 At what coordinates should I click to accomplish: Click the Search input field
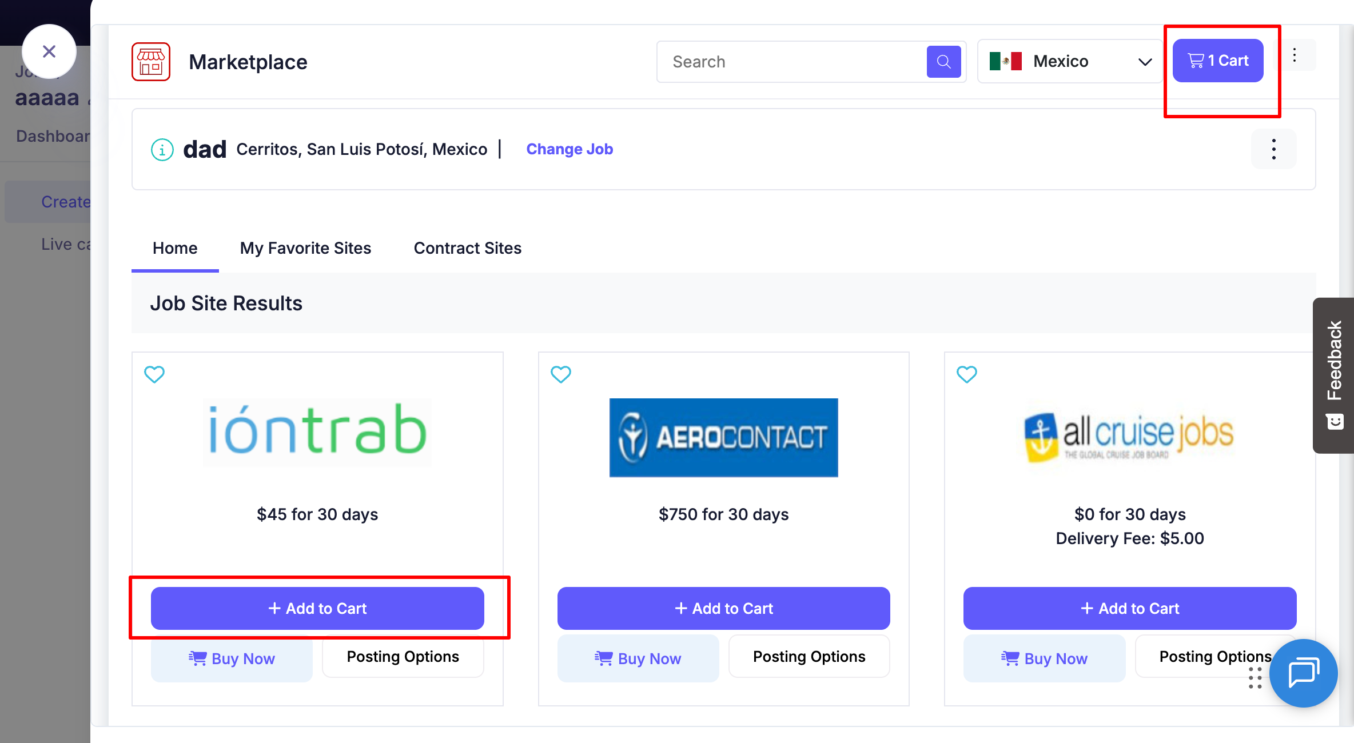pos(792,62)
